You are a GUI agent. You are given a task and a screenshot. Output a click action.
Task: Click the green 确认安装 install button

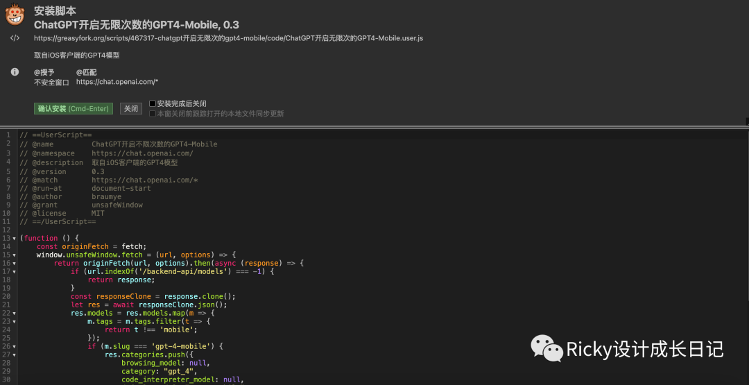pos(74,108)
